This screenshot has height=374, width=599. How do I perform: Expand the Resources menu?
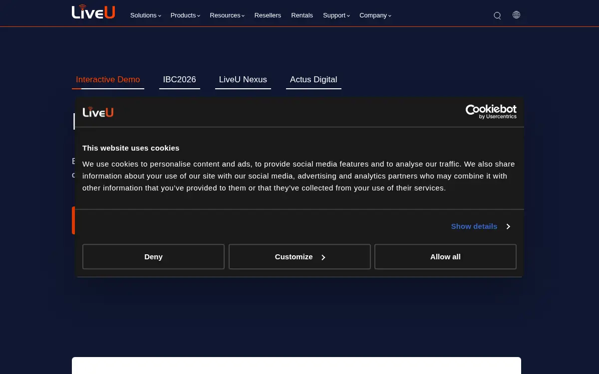[227, 15]
